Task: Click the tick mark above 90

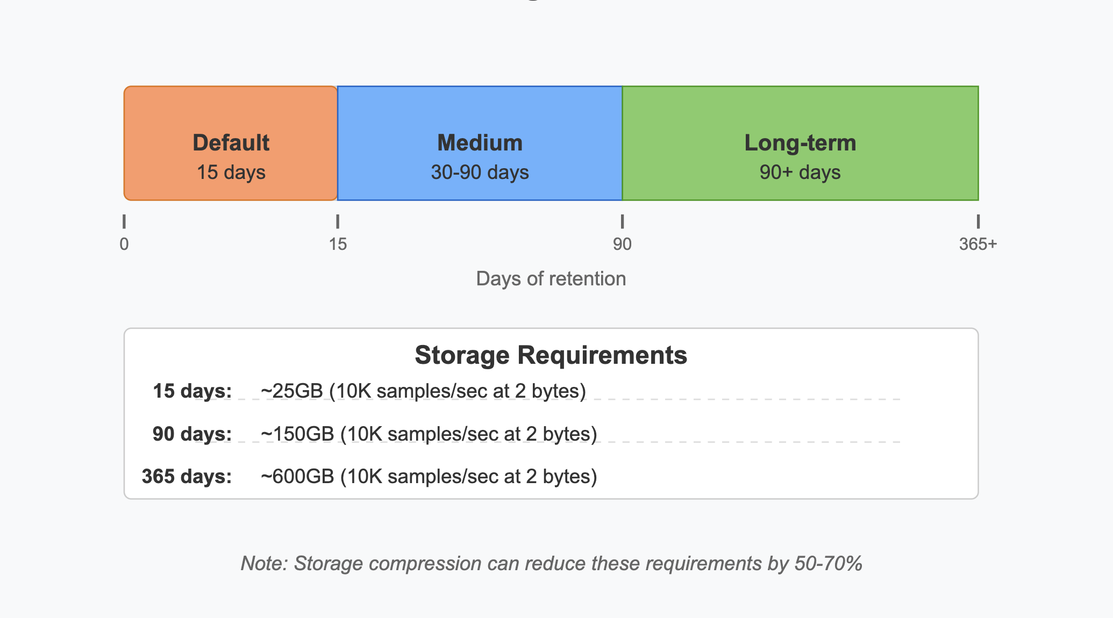Action: 622,221
